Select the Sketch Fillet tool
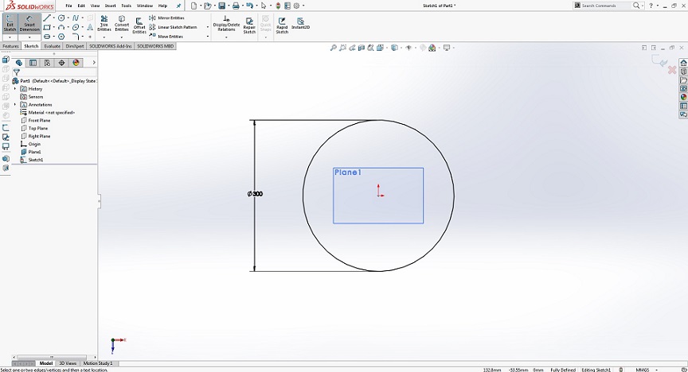 point(76,37)
